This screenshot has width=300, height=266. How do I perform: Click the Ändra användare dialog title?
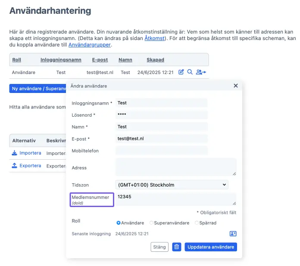click(x=89, y=86)
